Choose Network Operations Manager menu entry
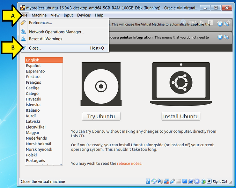 tap(56, 32)
